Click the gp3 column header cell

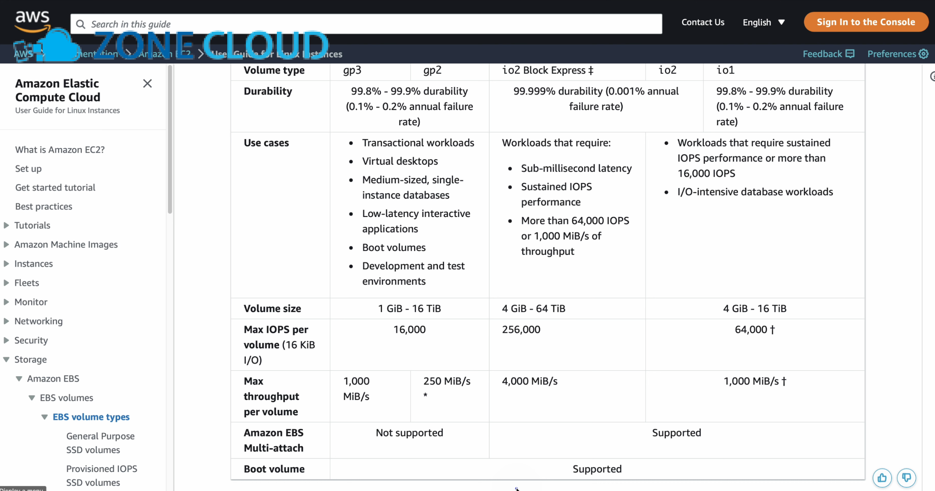pos(370,70)
